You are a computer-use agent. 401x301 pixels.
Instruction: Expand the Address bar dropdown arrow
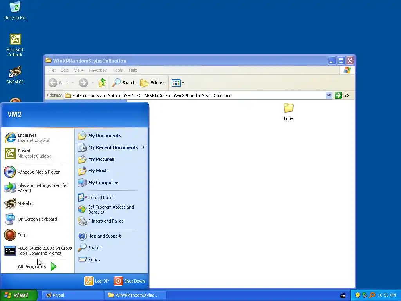[329, 96]
